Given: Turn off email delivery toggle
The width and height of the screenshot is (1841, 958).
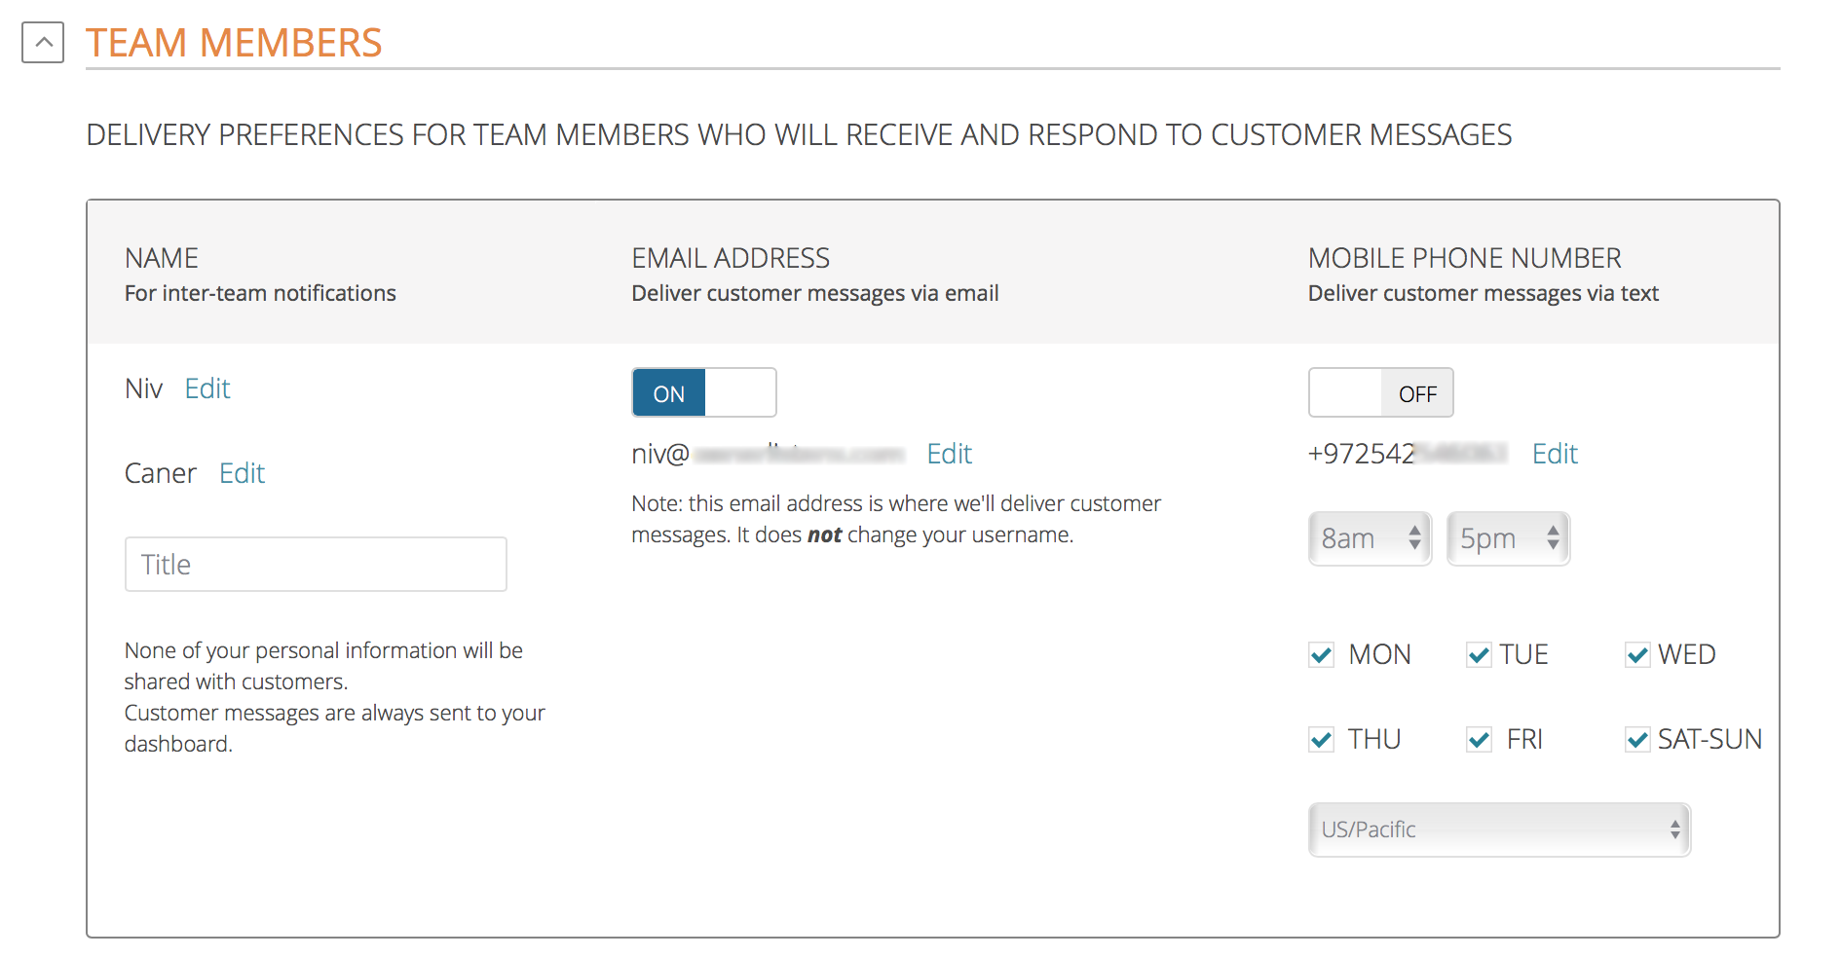Looking at the screenshot, I should pyautogui.click(x=703, y=393).
